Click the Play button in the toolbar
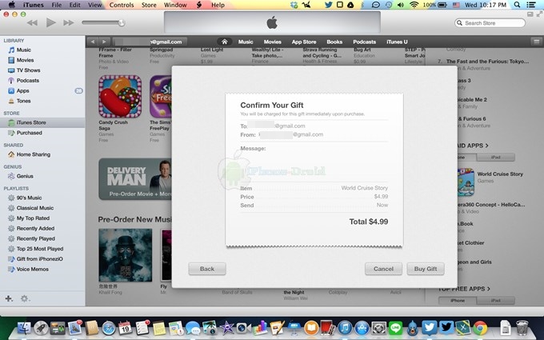The height and width of the screenshot is (340, 544). (x=51, y=22)
